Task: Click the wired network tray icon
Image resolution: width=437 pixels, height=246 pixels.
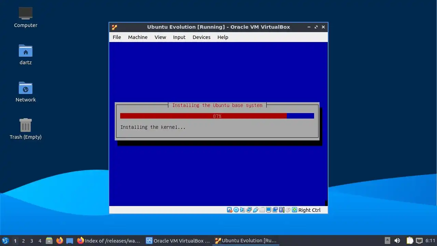Action: pos(419,241)
